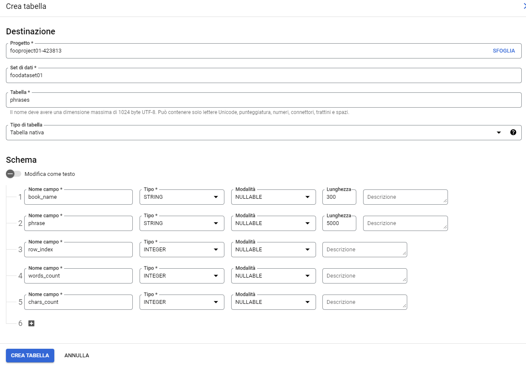Click the Schema section heading
Image resolution: width=526 pixels, height=367 pixels.
pyautogui.click(x=21, y=160)
